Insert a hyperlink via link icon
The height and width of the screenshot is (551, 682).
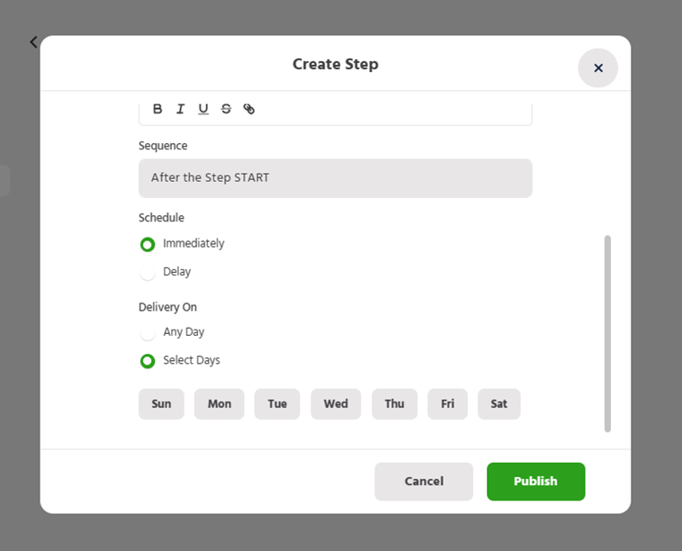pyautogui.click(x=249, y=109)
